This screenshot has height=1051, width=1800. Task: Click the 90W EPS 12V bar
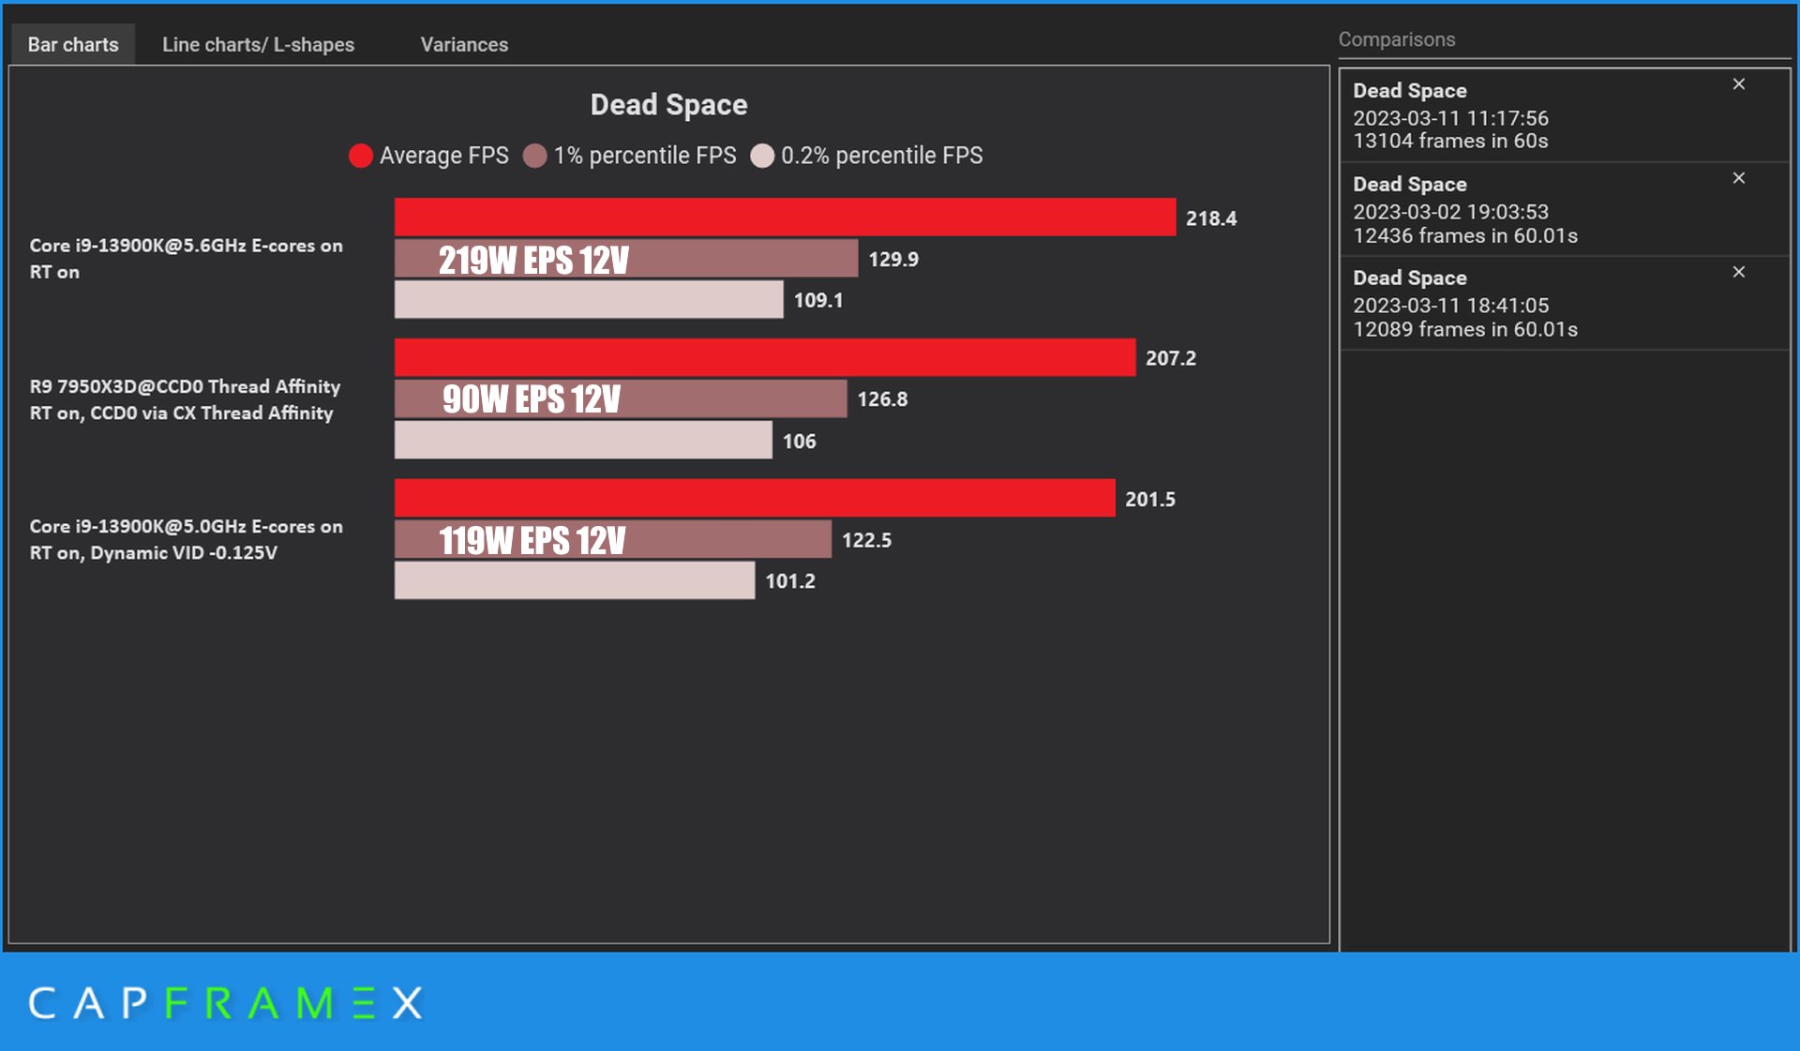click(620, 398)
